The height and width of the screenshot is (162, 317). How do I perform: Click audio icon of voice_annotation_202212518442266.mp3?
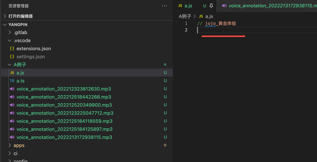12,97
